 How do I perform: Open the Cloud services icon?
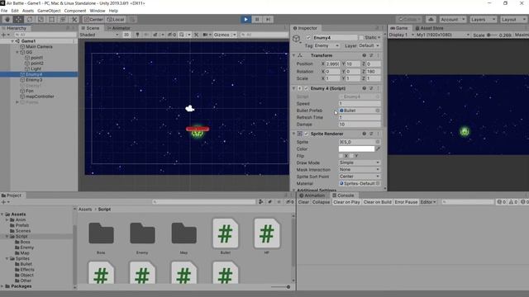(x=431, y=20)
